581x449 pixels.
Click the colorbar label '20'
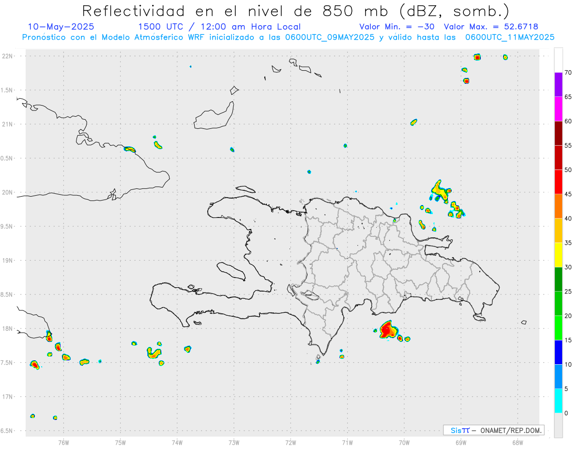[568, 316]
